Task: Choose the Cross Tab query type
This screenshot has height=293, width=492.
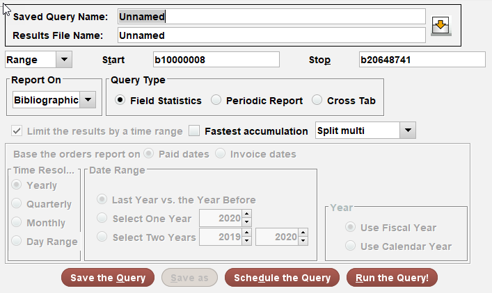Action: click(317, 100)
